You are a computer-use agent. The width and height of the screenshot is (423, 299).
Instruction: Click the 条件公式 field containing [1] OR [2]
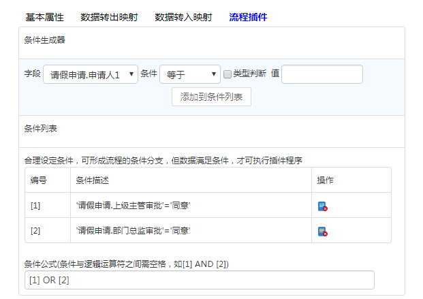click(199, 280)
